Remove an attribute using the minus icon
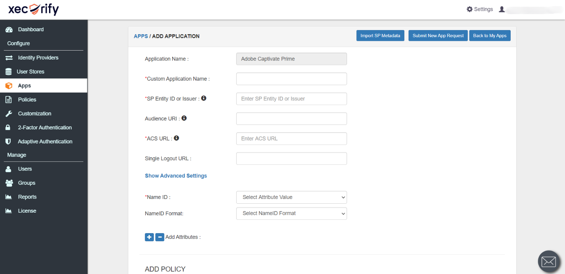Viewport: 565px width, 274px height. (x=160, y=237)
